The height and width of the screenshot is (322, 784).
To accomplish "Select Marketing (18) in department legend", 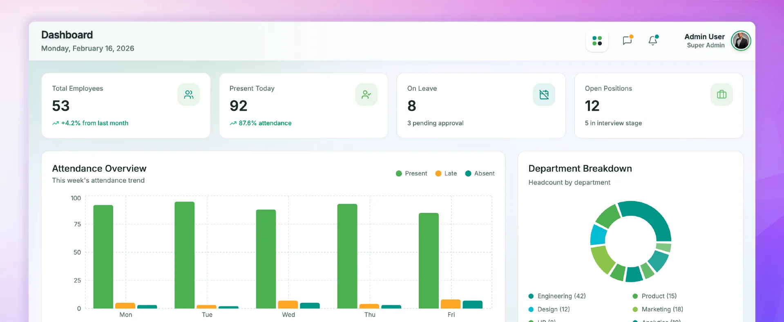I will tap(658, 309).
